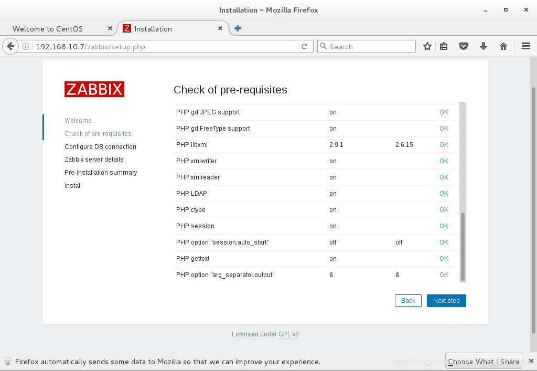The image size is (537, 371).
Task: Minimize the Firefox window
Action: pyautogui.click(x=485, y=10)
